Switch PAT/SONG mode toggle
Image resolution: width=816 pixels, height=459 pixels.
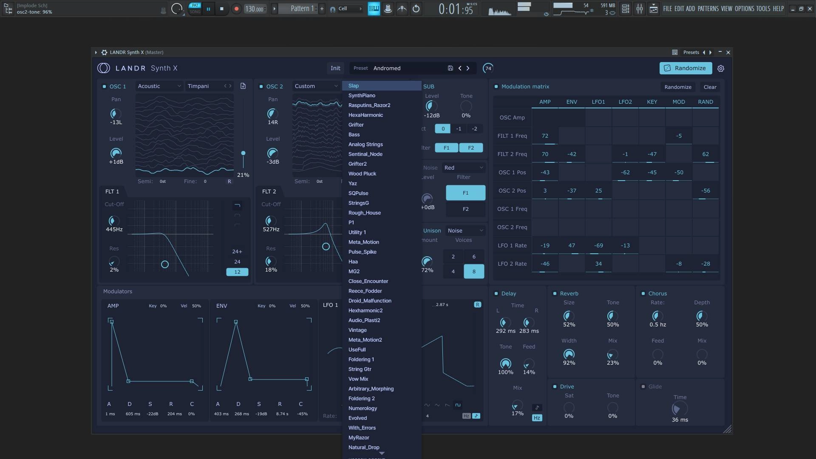pos(195,8)
